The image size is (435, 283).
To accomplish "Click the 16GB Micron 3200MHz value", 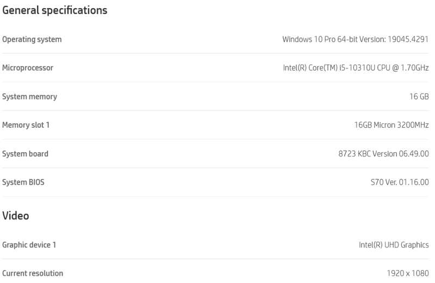I will (x=391, y=125).
